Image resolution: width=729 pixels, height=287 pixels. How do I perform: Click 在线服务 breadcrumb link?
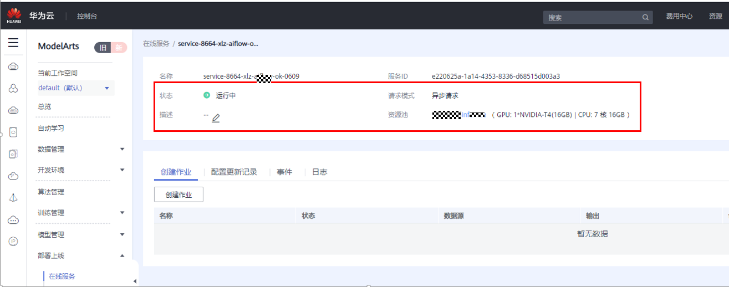click(156, 43)
